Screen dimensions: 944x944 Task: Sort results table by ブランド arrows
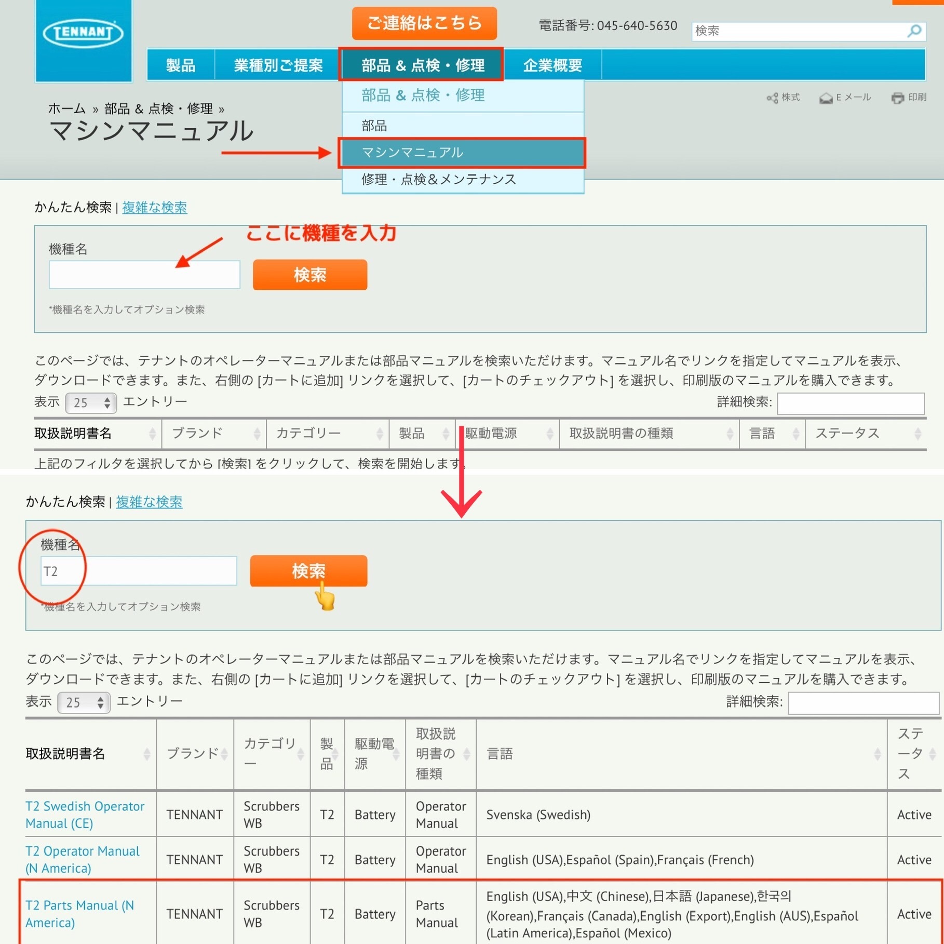[x=224, y=754]
